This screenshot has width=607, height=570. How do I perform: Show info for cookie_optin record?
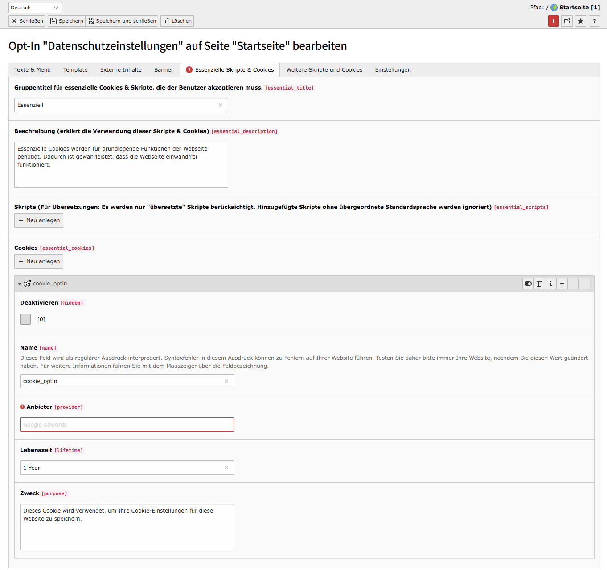click(x=551, y=284)
